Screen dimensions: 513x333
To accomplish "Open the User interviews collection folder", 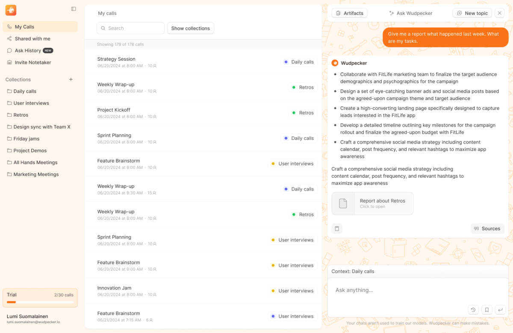I will pos(31,103).
